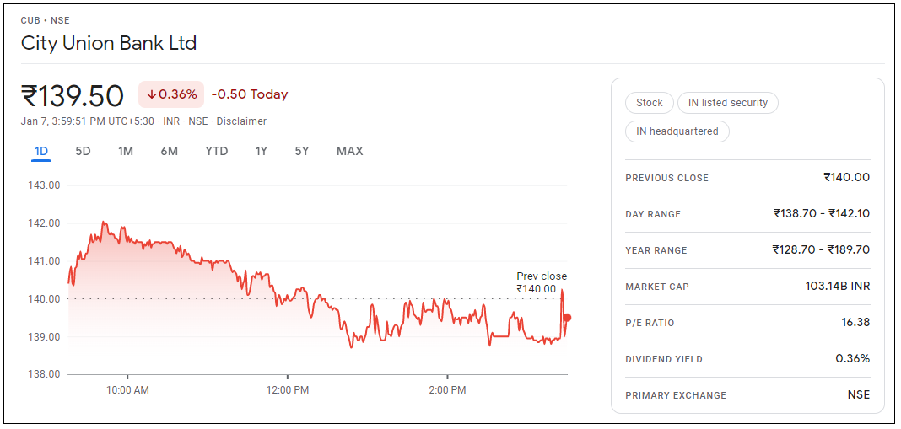Image resolution: width=901 pixels, height=429 pixels.
Task: Switch to the 5D chart range
Action: [84, 151]
